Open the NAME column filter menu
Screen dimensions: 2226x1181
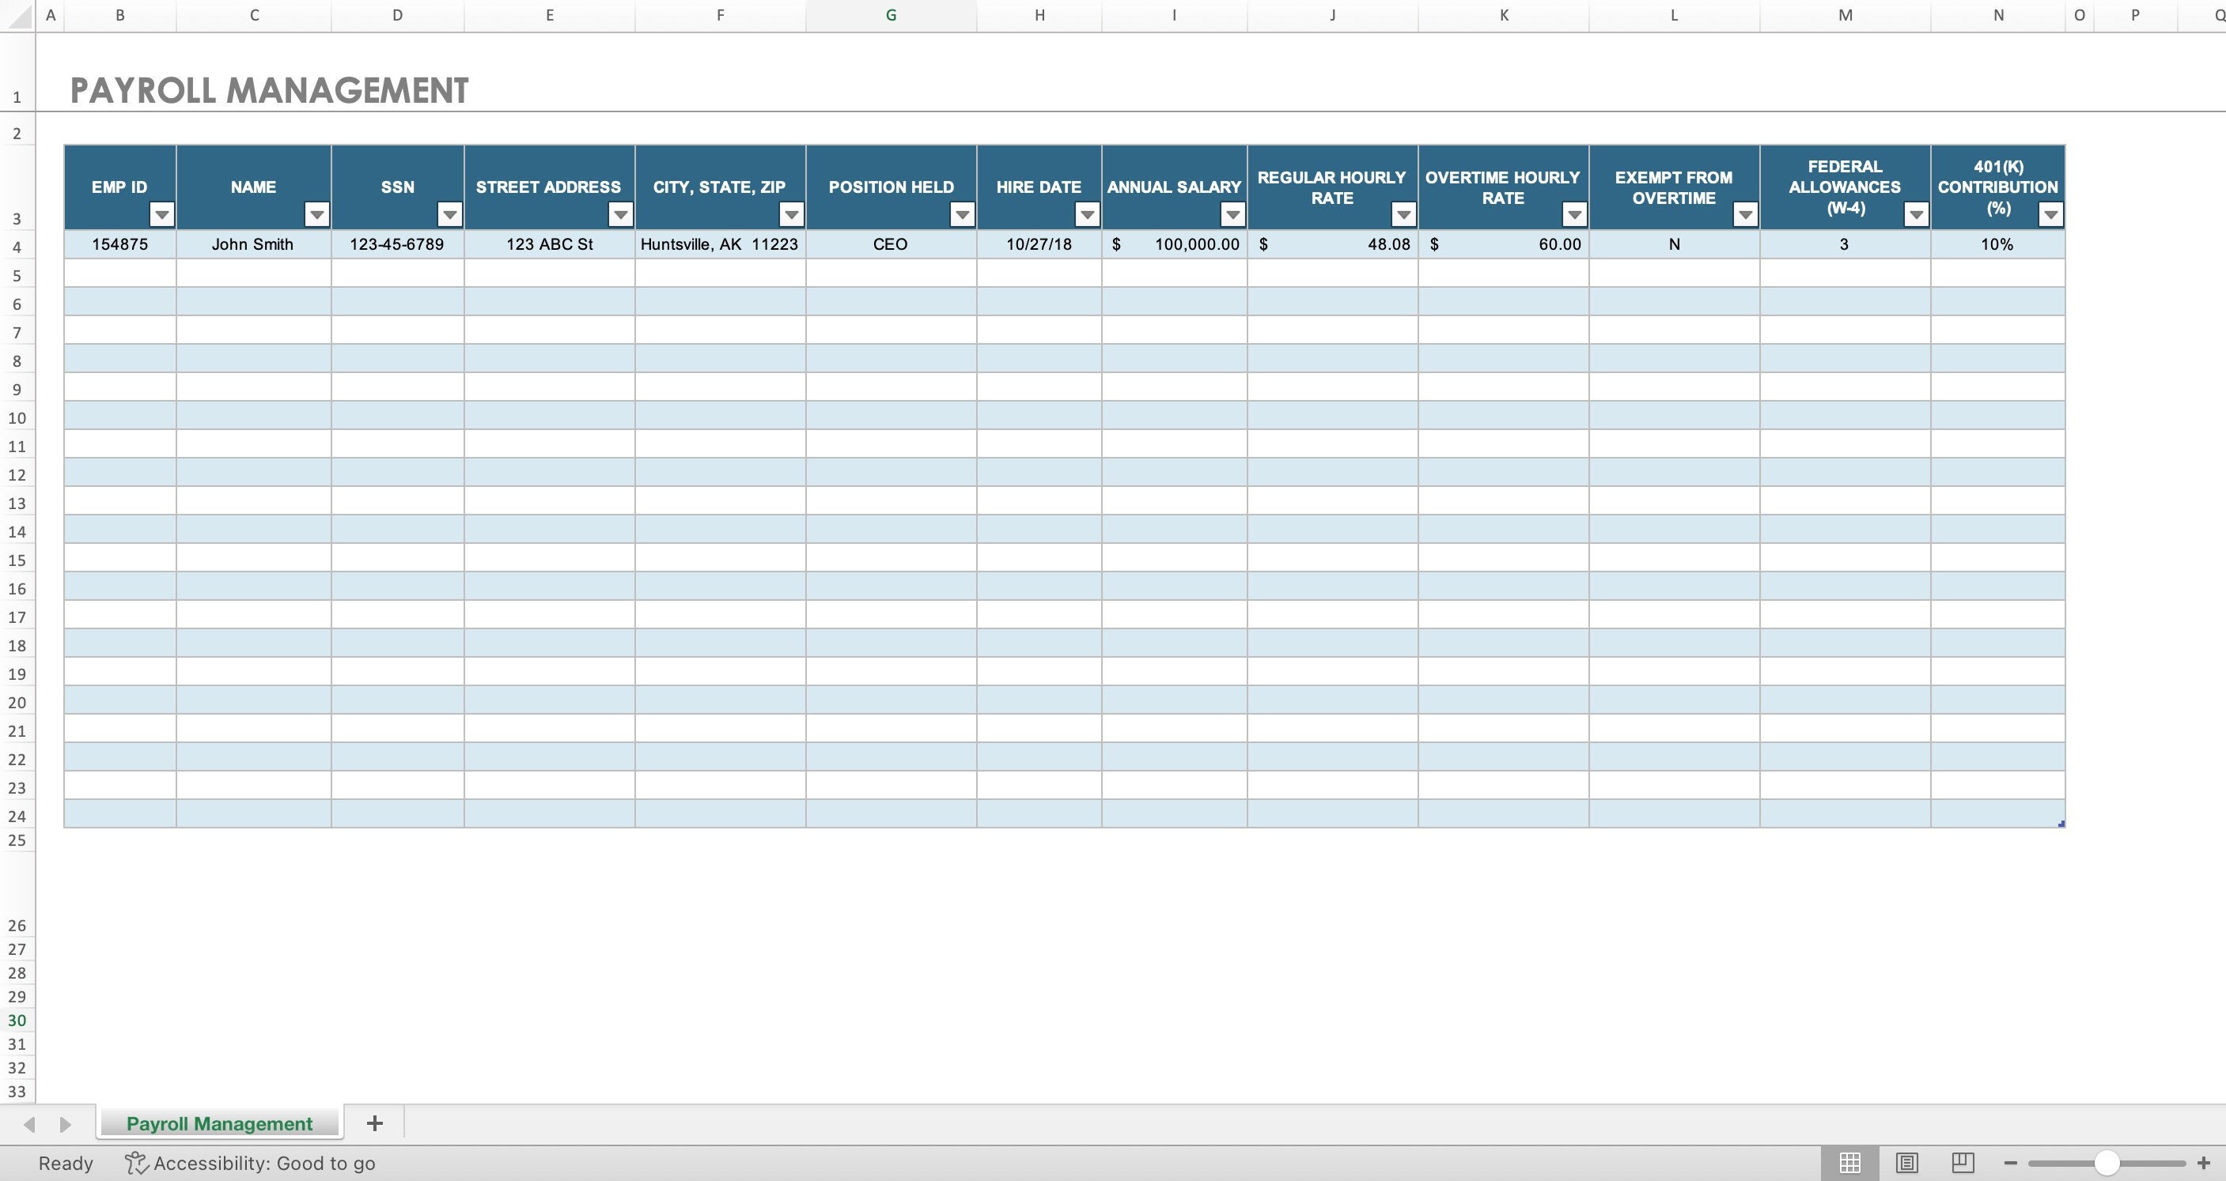[316, 214]
